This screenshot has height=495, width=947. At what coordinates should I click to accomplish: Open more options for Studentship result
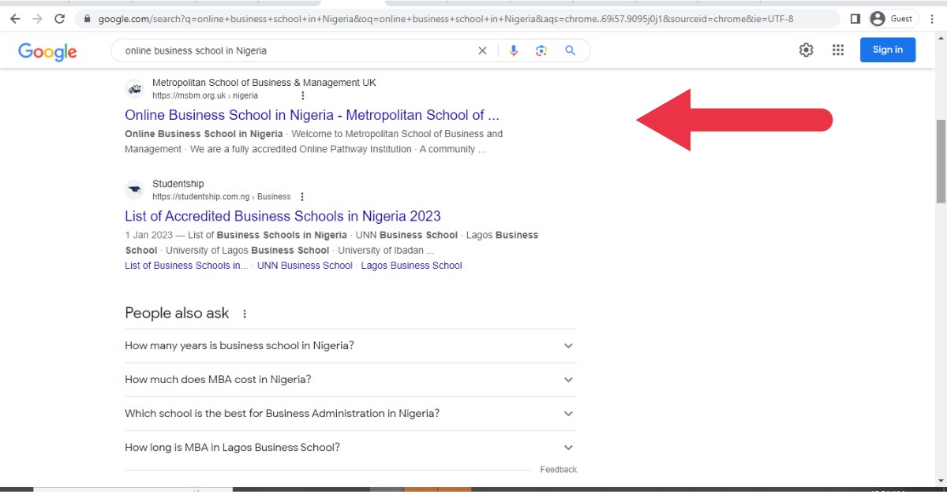[302, 197]
